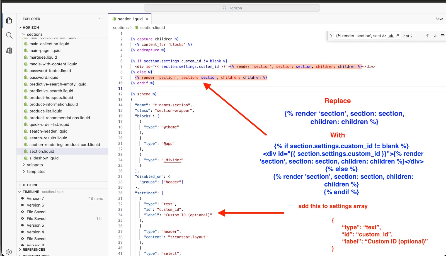Screen dimensions: 446x256
Task: Open the Shopify bag icon in sidebar
Action: pos(9,50)
